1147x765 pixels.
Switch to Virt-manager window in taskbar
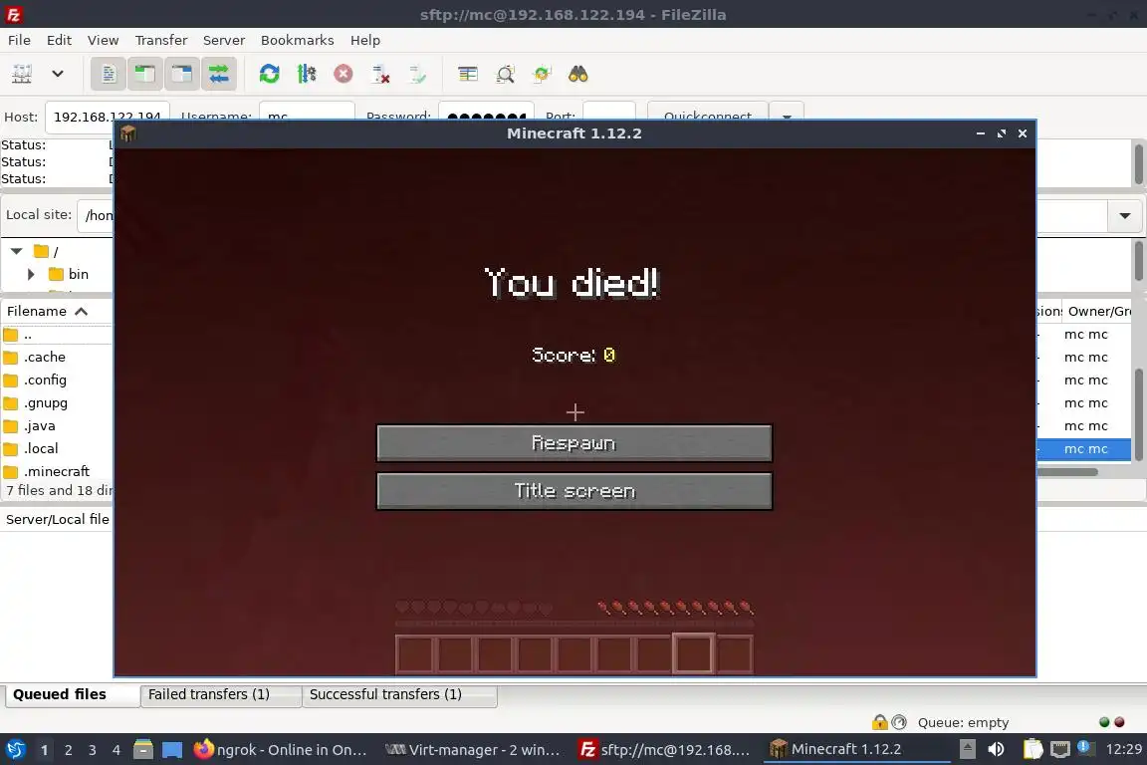(473, 750)
